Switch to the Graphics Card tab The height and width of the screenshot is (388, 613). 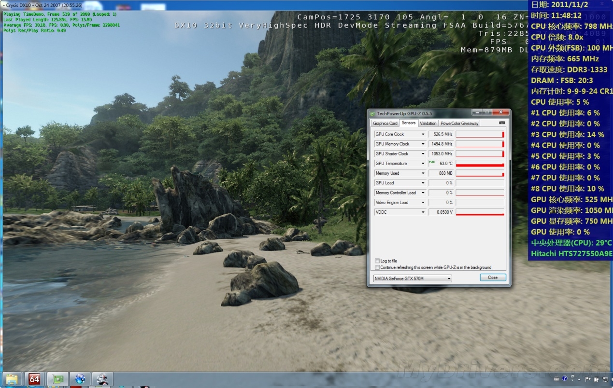385,124
